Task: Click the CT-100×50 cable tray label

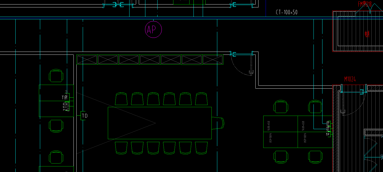Action: pyautogui.click(x=287, y=12)
